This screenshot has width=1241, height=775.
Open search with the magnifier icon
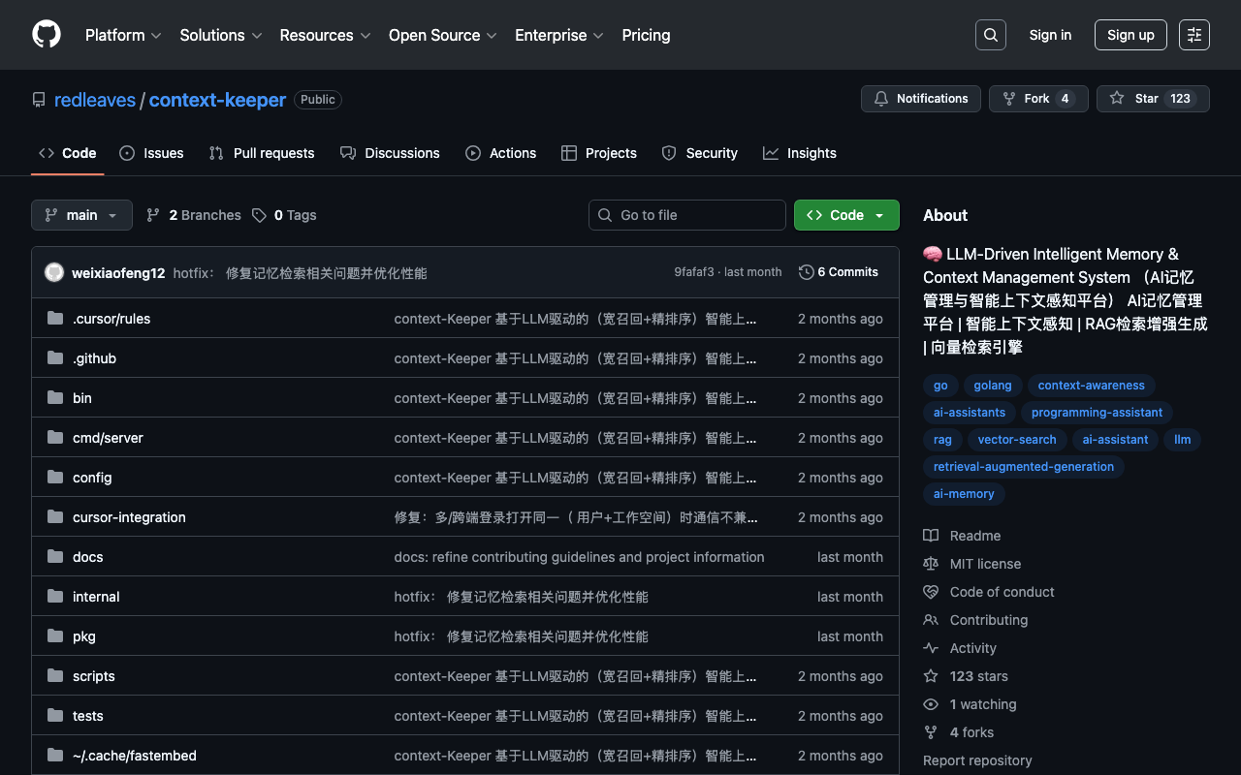coord(990,35)
